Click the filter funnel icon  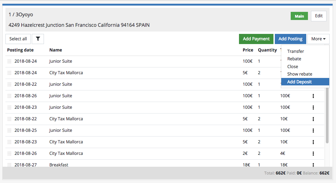38,39
